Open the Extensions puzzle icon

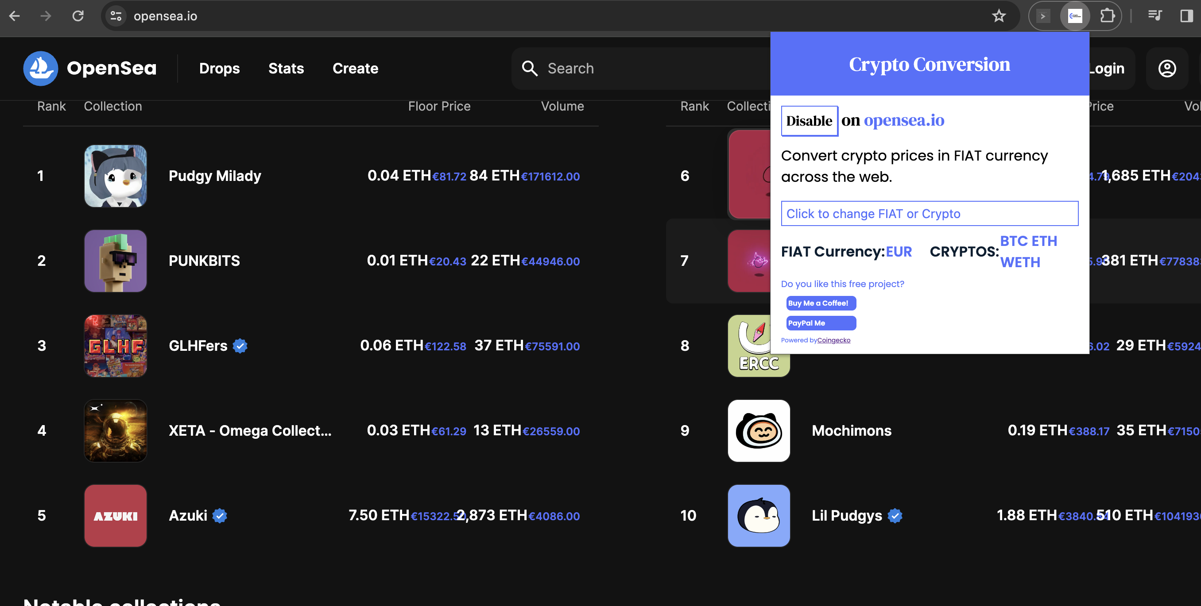click(x=1107, y=16)
